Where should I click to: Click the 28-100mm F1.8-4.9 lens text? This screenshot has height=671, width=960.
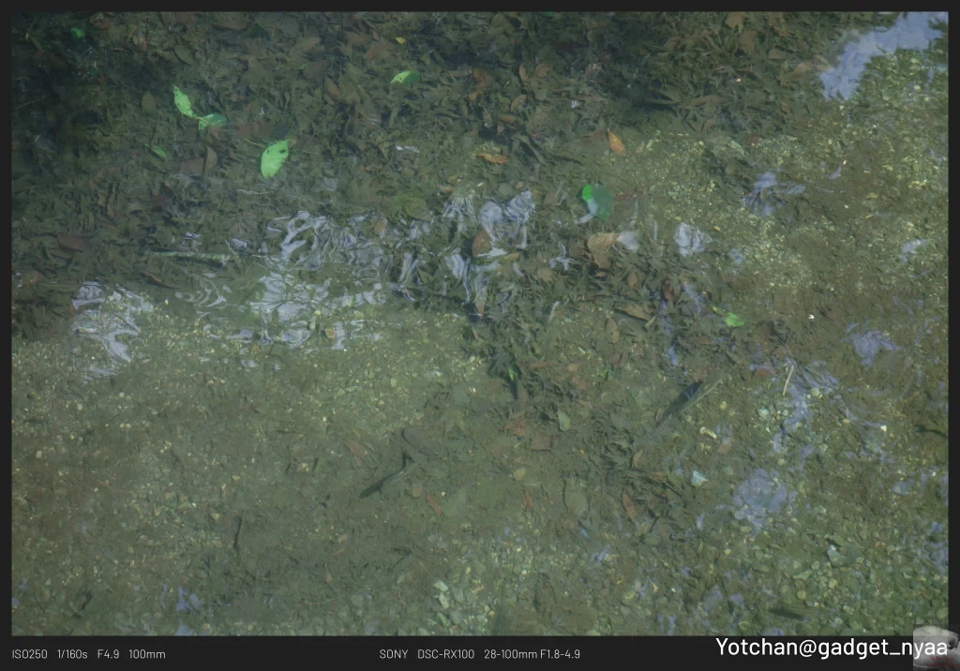(x=532, y=653)
